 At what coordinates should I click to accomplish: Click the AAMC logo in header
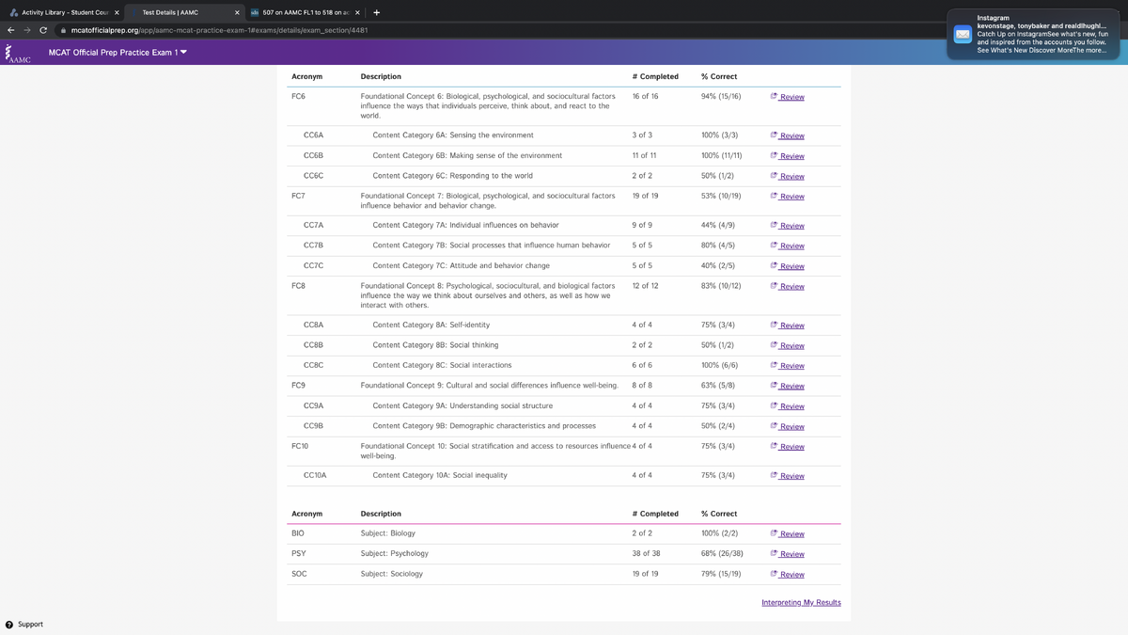17,53
